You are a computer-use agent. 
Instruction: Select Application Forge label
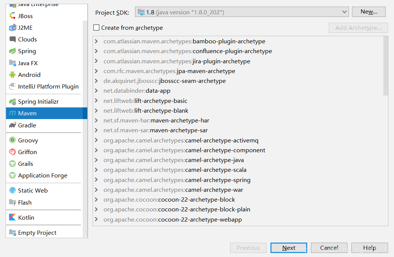coord(43,176)
